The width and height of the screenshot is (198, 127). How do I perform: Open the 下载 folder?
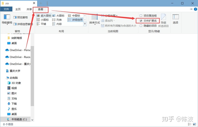tap(12, 104)
